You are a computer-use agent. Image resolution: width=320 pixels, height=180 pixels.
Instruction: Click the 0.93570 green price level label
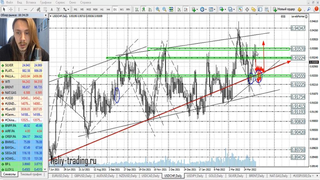(x=298, y=49)
